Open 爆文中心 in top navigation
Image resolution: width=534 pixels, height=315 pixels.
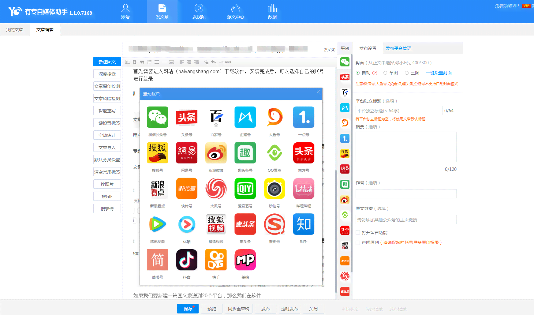click(x=236, y=12)
